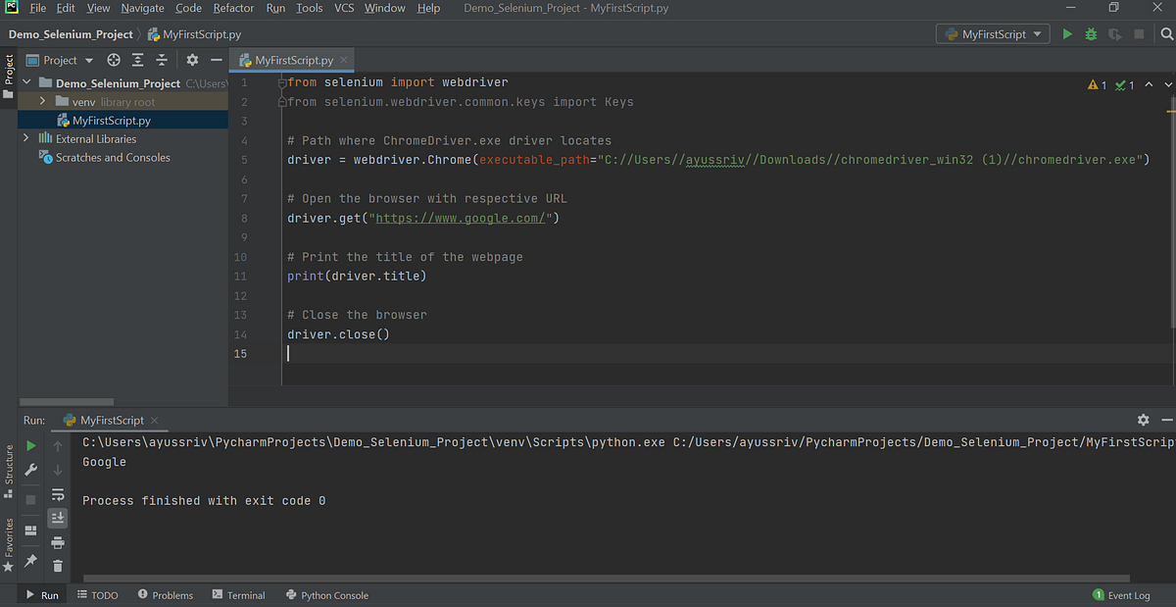The image size is (1176, 607).
Task: Run MyFirstScript using the green Run icon
Action: click(1067, 32)
